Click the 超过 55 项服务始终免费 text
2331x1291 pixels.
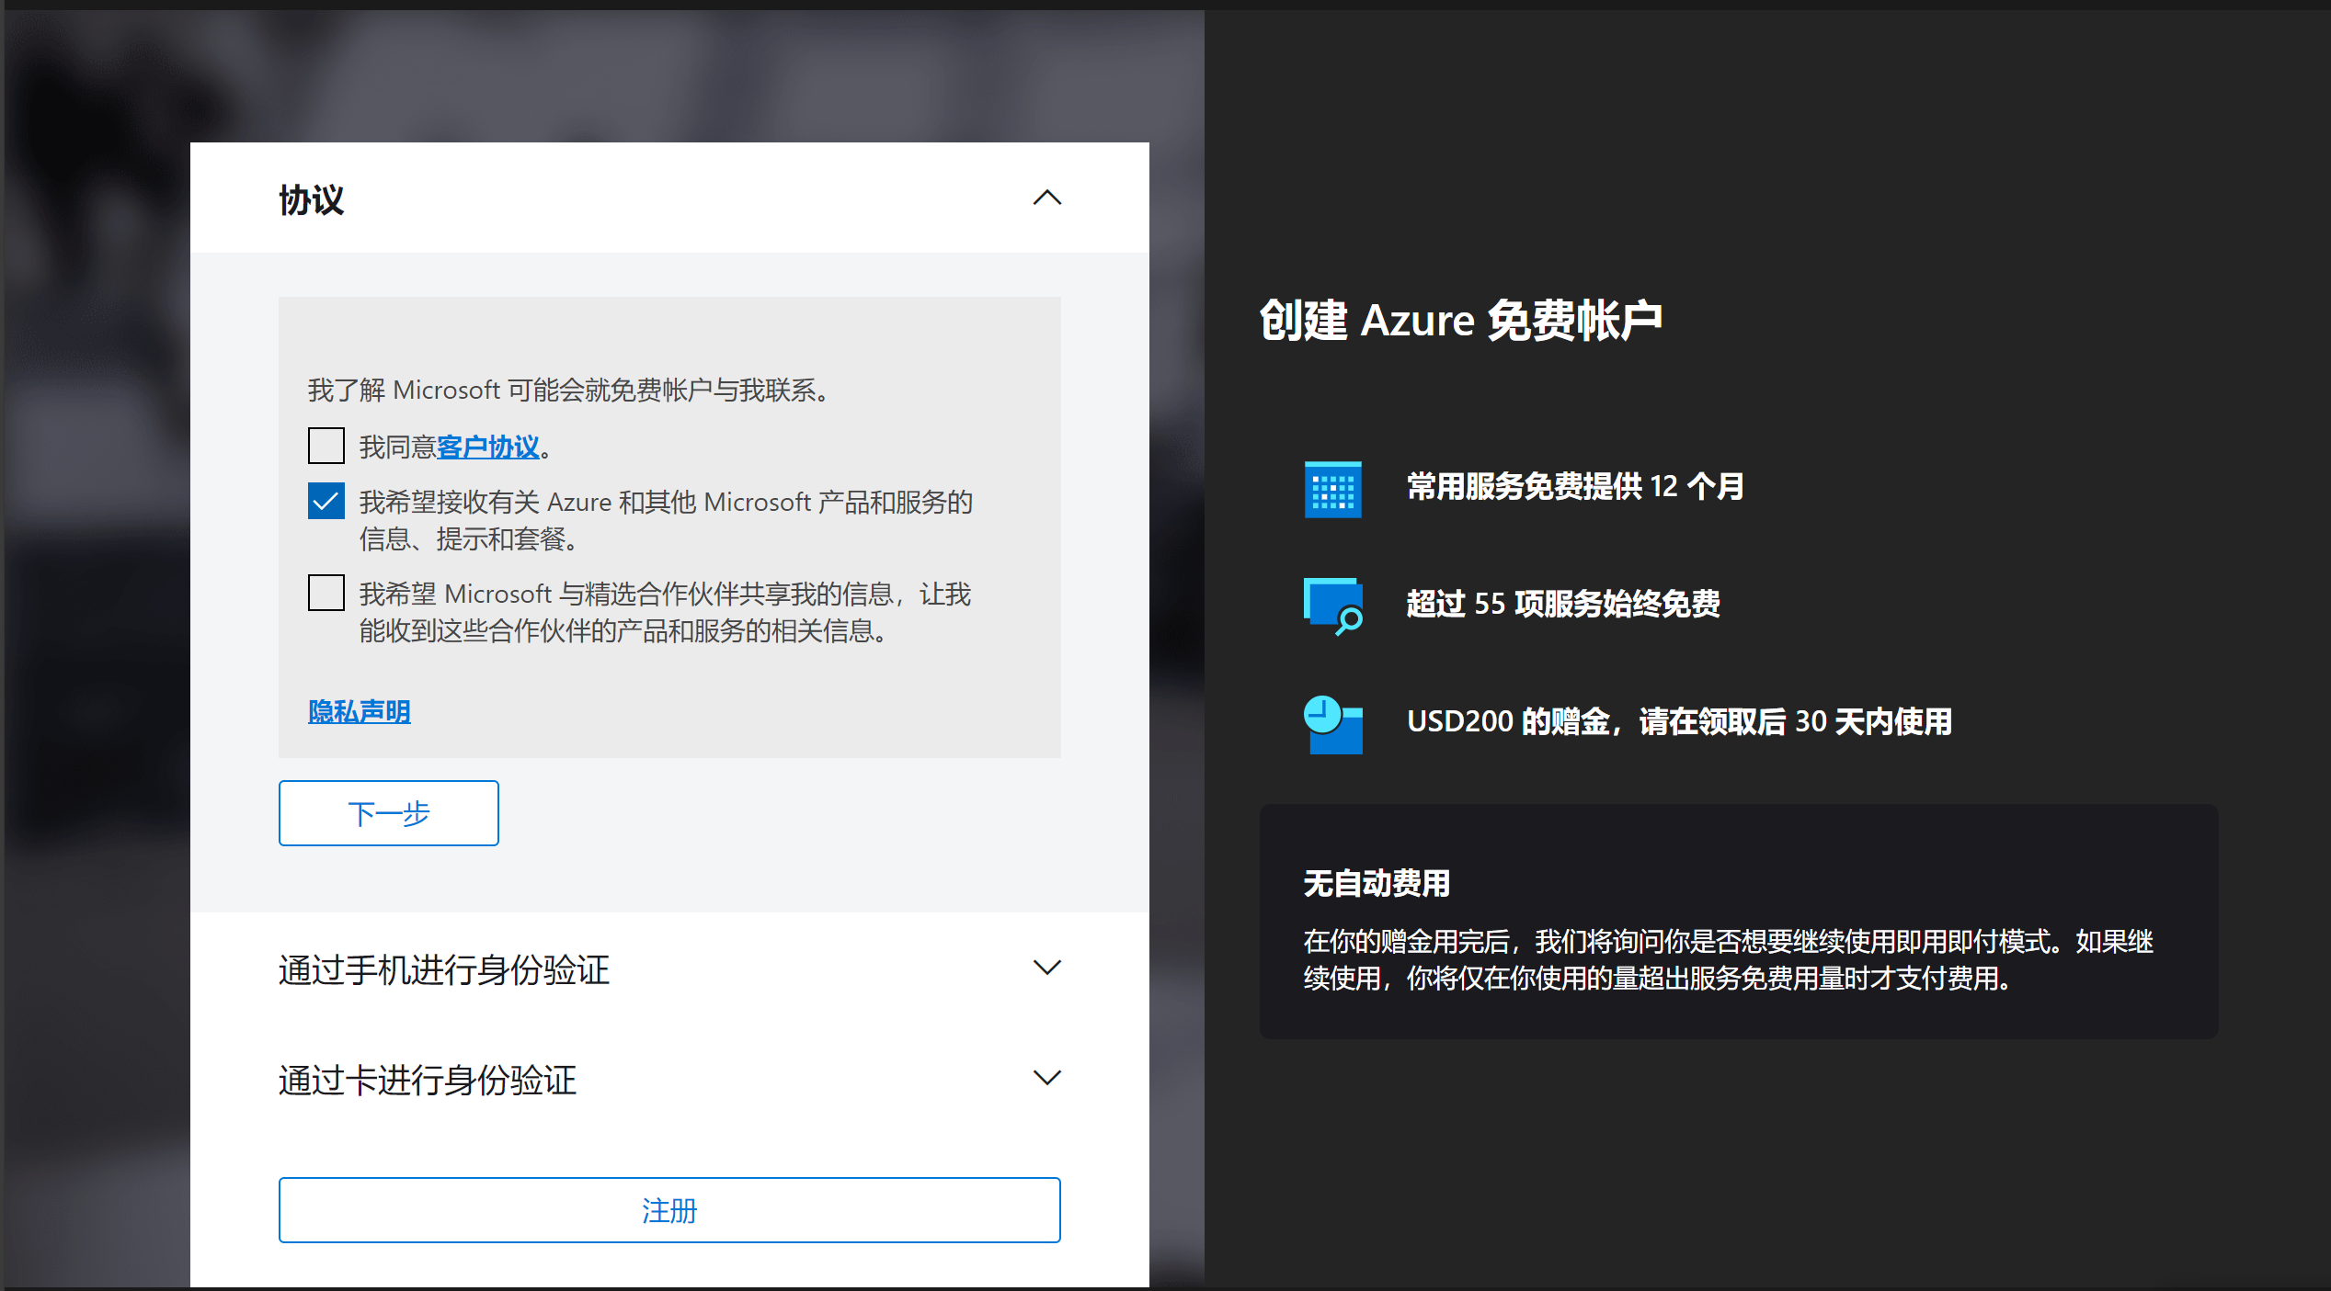coord(1563,604)
